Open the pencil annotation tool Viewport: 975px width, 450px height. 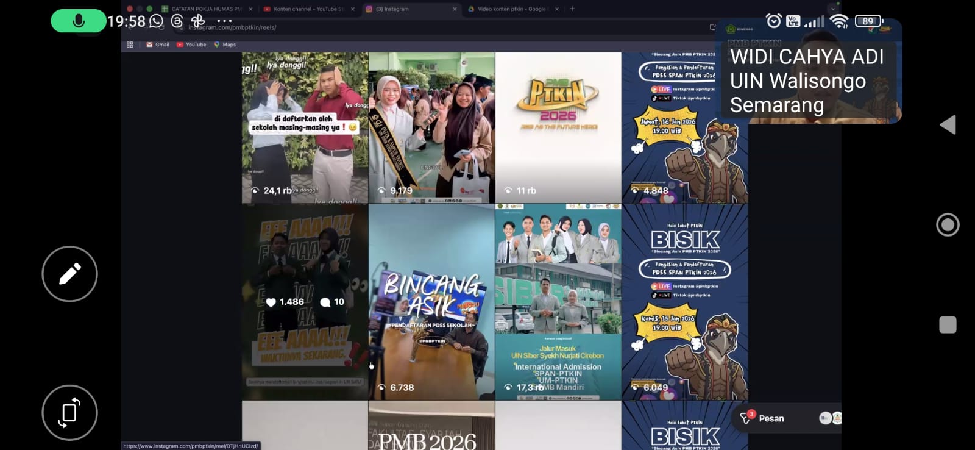[69, 274]
